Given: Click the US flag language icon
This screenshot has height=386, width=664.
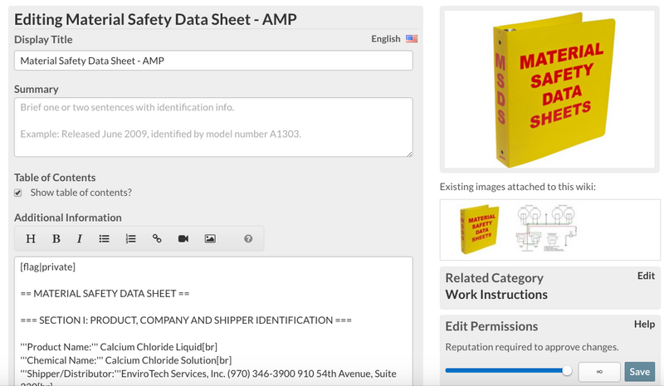Looking at the screenshot, I should click(412, 39).
